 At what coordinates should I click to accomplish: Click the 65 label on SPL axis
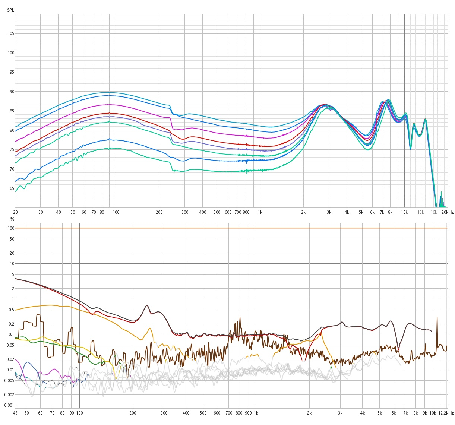pyautogui.click(x=12, y=188)
